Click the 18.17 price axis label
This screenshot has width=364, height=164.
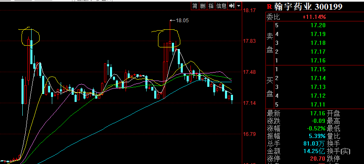pos(249,10)
